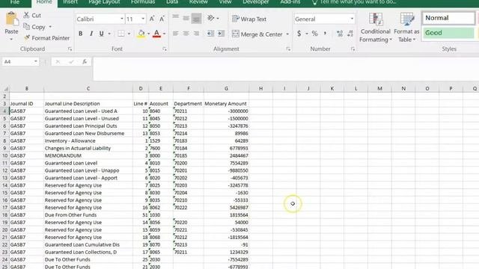Select cell containing -3247876 amount
Image resolution: width=479 pixels, height=269 pixels.
click(226, 126)
